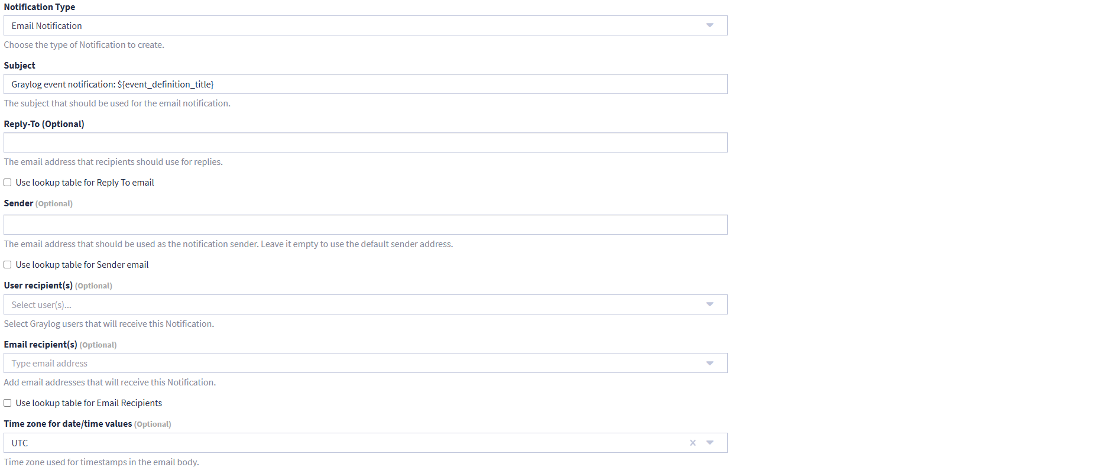Check the Email Recipients lookup table checkbox
Screen dimensions: 1105x467
point(8,403)
